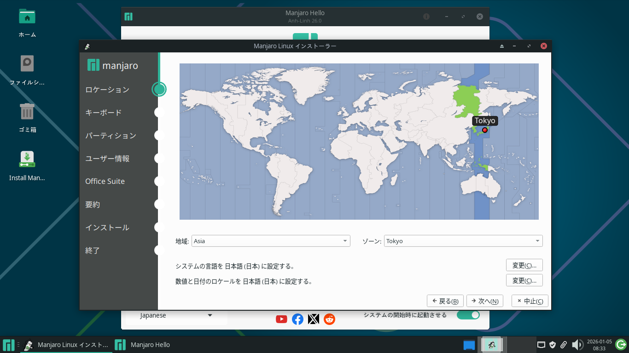The image size is (629, 353).
Task: Click the Manjaro Hello title bar logo icon
Action: pos(128,17)
